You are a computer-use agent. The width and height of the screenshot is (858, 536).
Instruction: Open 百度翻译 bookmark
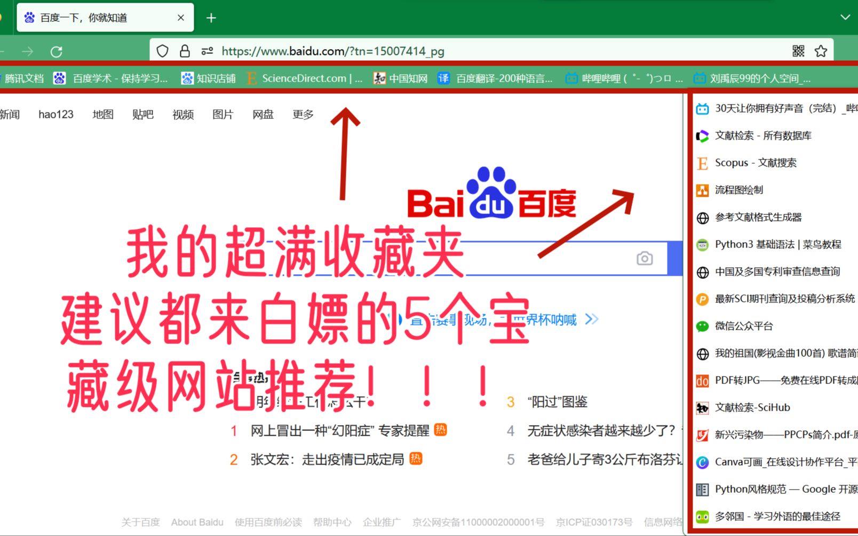click(495, 78)
